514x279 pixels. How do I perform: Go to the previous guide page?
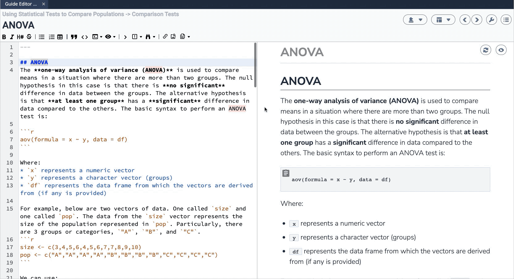[465, 20]
